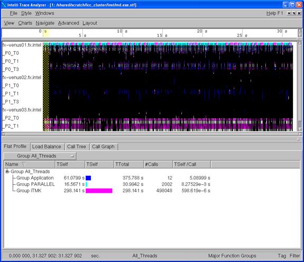Screen dimensions: 304x262
Task: Open the Group All_Threads dropdown
Action: (x=40, y=156)
